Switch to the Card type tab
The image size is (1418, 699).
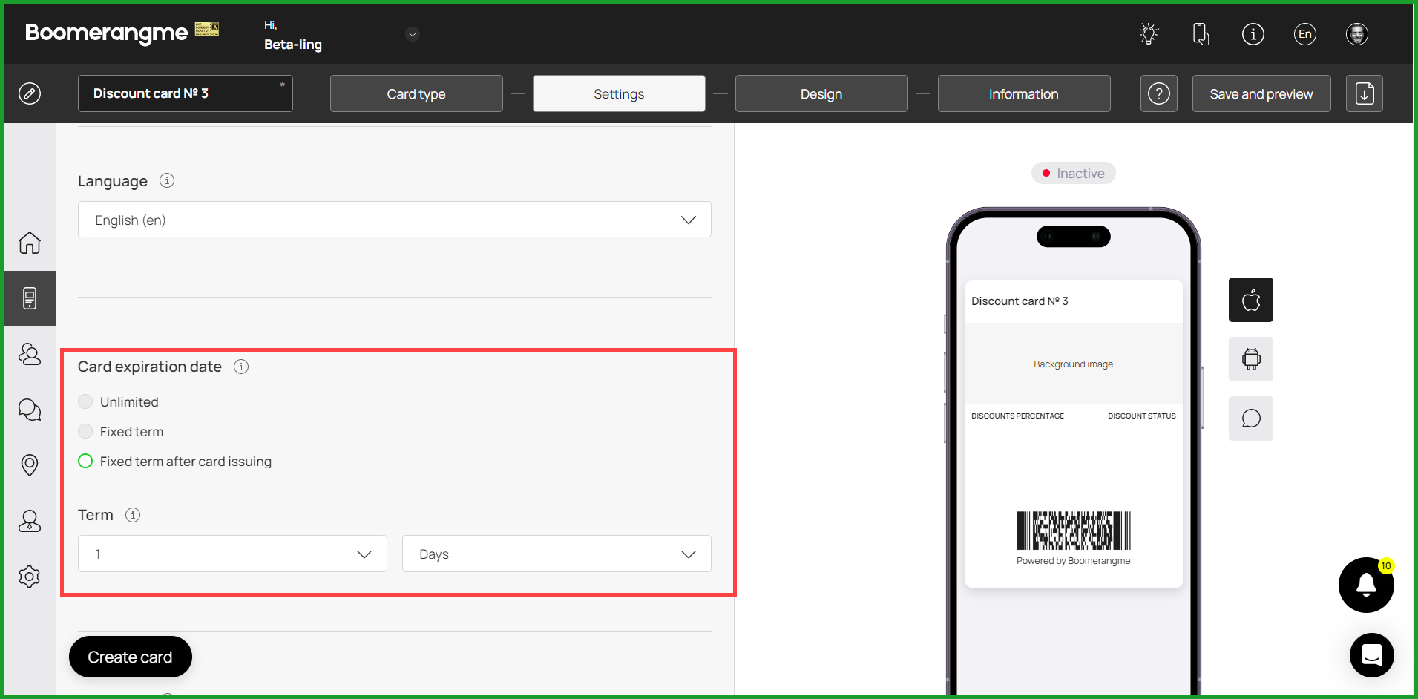416,93
